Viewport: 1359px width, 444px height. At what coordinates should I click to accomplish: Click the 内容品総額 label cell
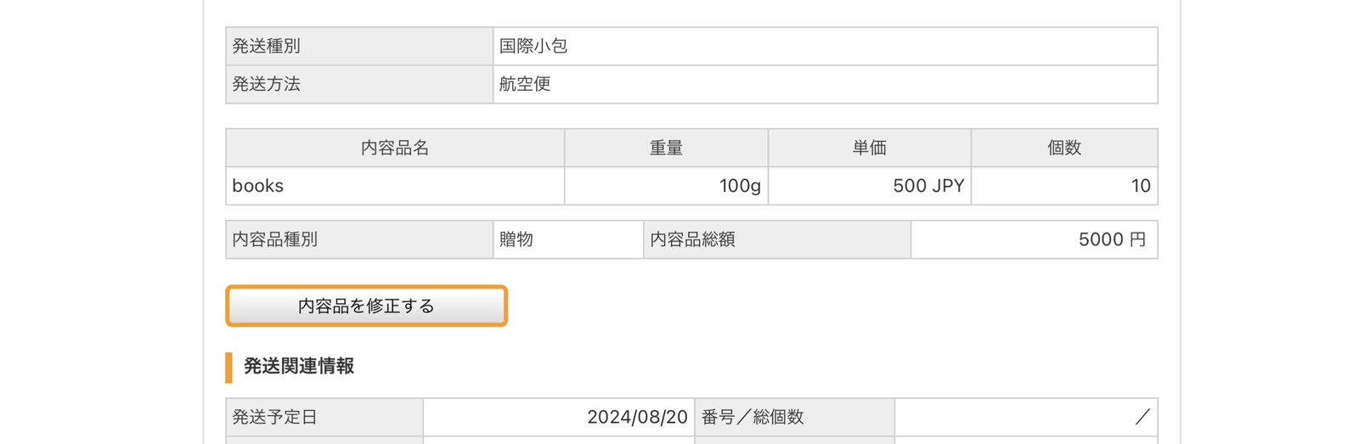point(692,239)
